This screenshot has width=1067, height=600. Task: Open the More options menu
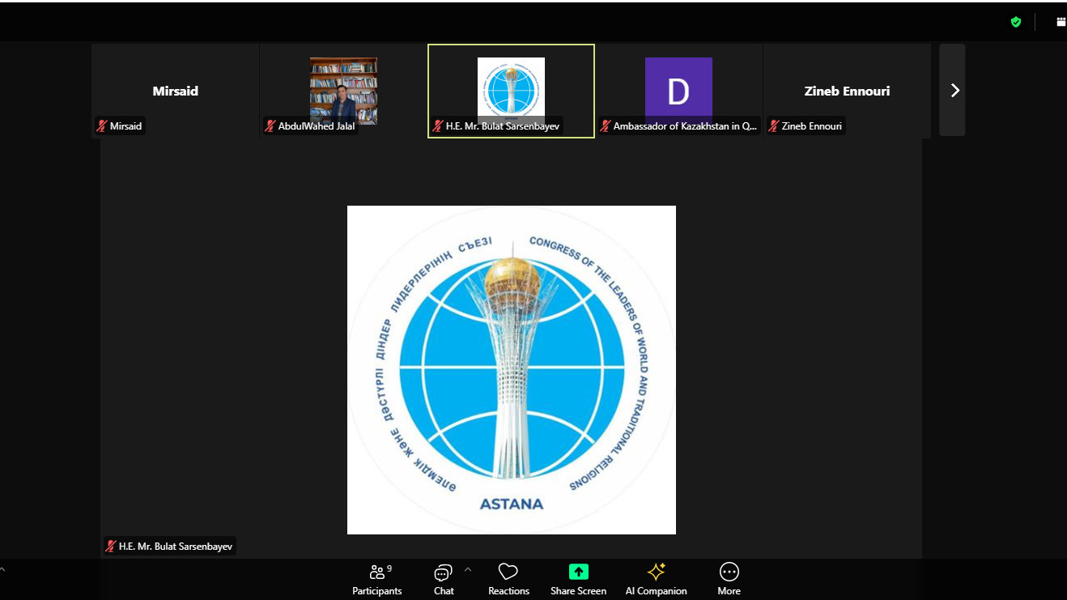coord(729,579)
